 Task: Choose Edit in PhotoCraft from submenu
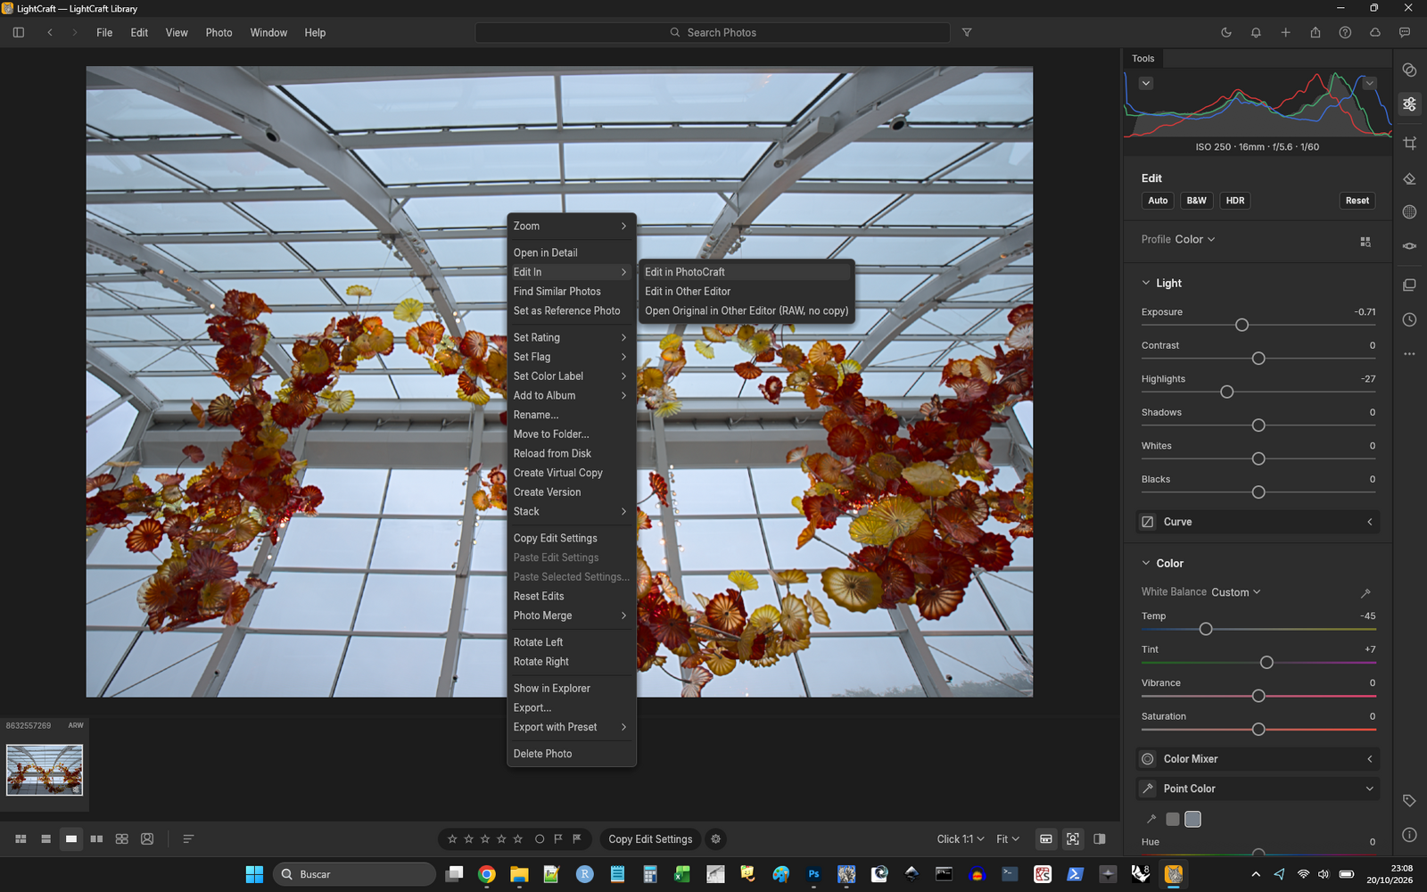coord(746,272)
